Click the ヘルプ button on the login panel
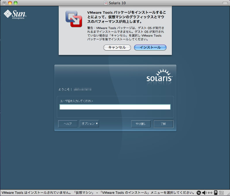Image resolution: width=230 pixels, height=196 pixels. point(68,124)
